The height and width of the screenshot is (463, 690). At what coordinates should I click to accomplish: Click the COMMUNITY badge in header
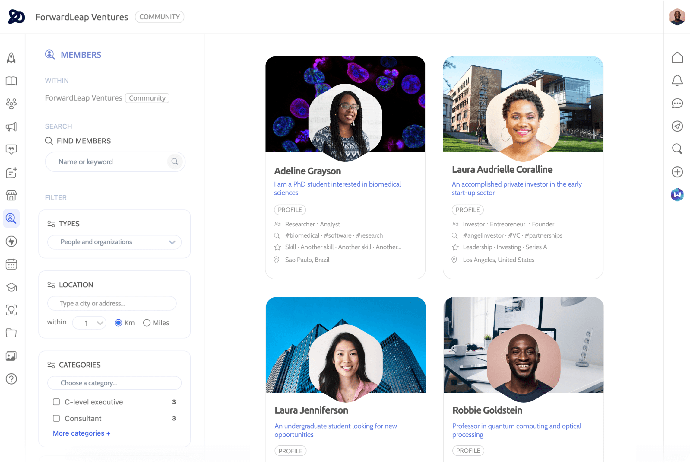(x=160, y=17)
